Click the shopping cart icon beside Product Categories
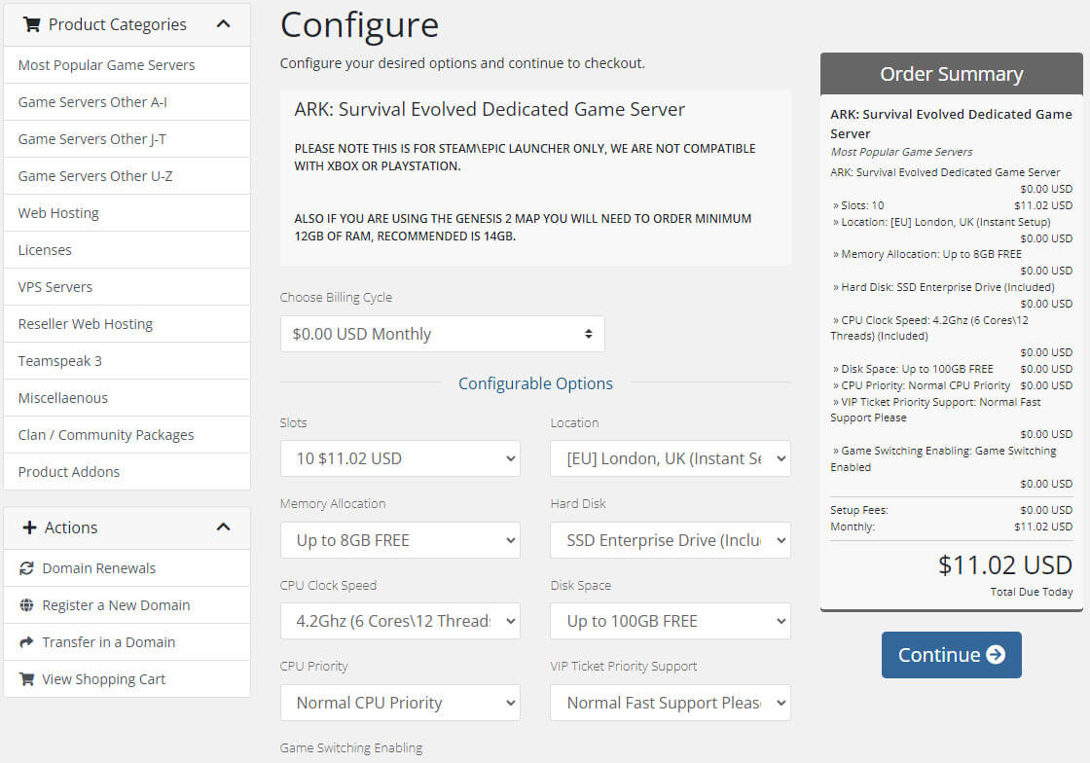This screenshot has width=1090, height=763. point(31,24)
